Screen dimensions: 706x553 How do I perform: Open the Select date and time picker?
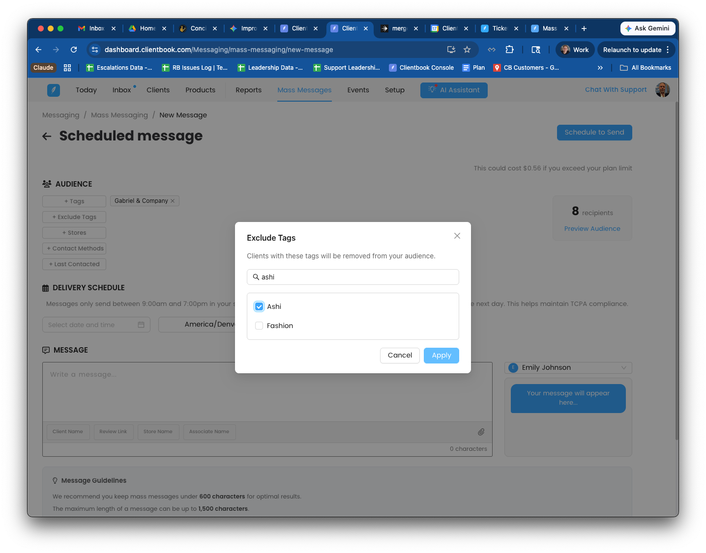point(96,325)
